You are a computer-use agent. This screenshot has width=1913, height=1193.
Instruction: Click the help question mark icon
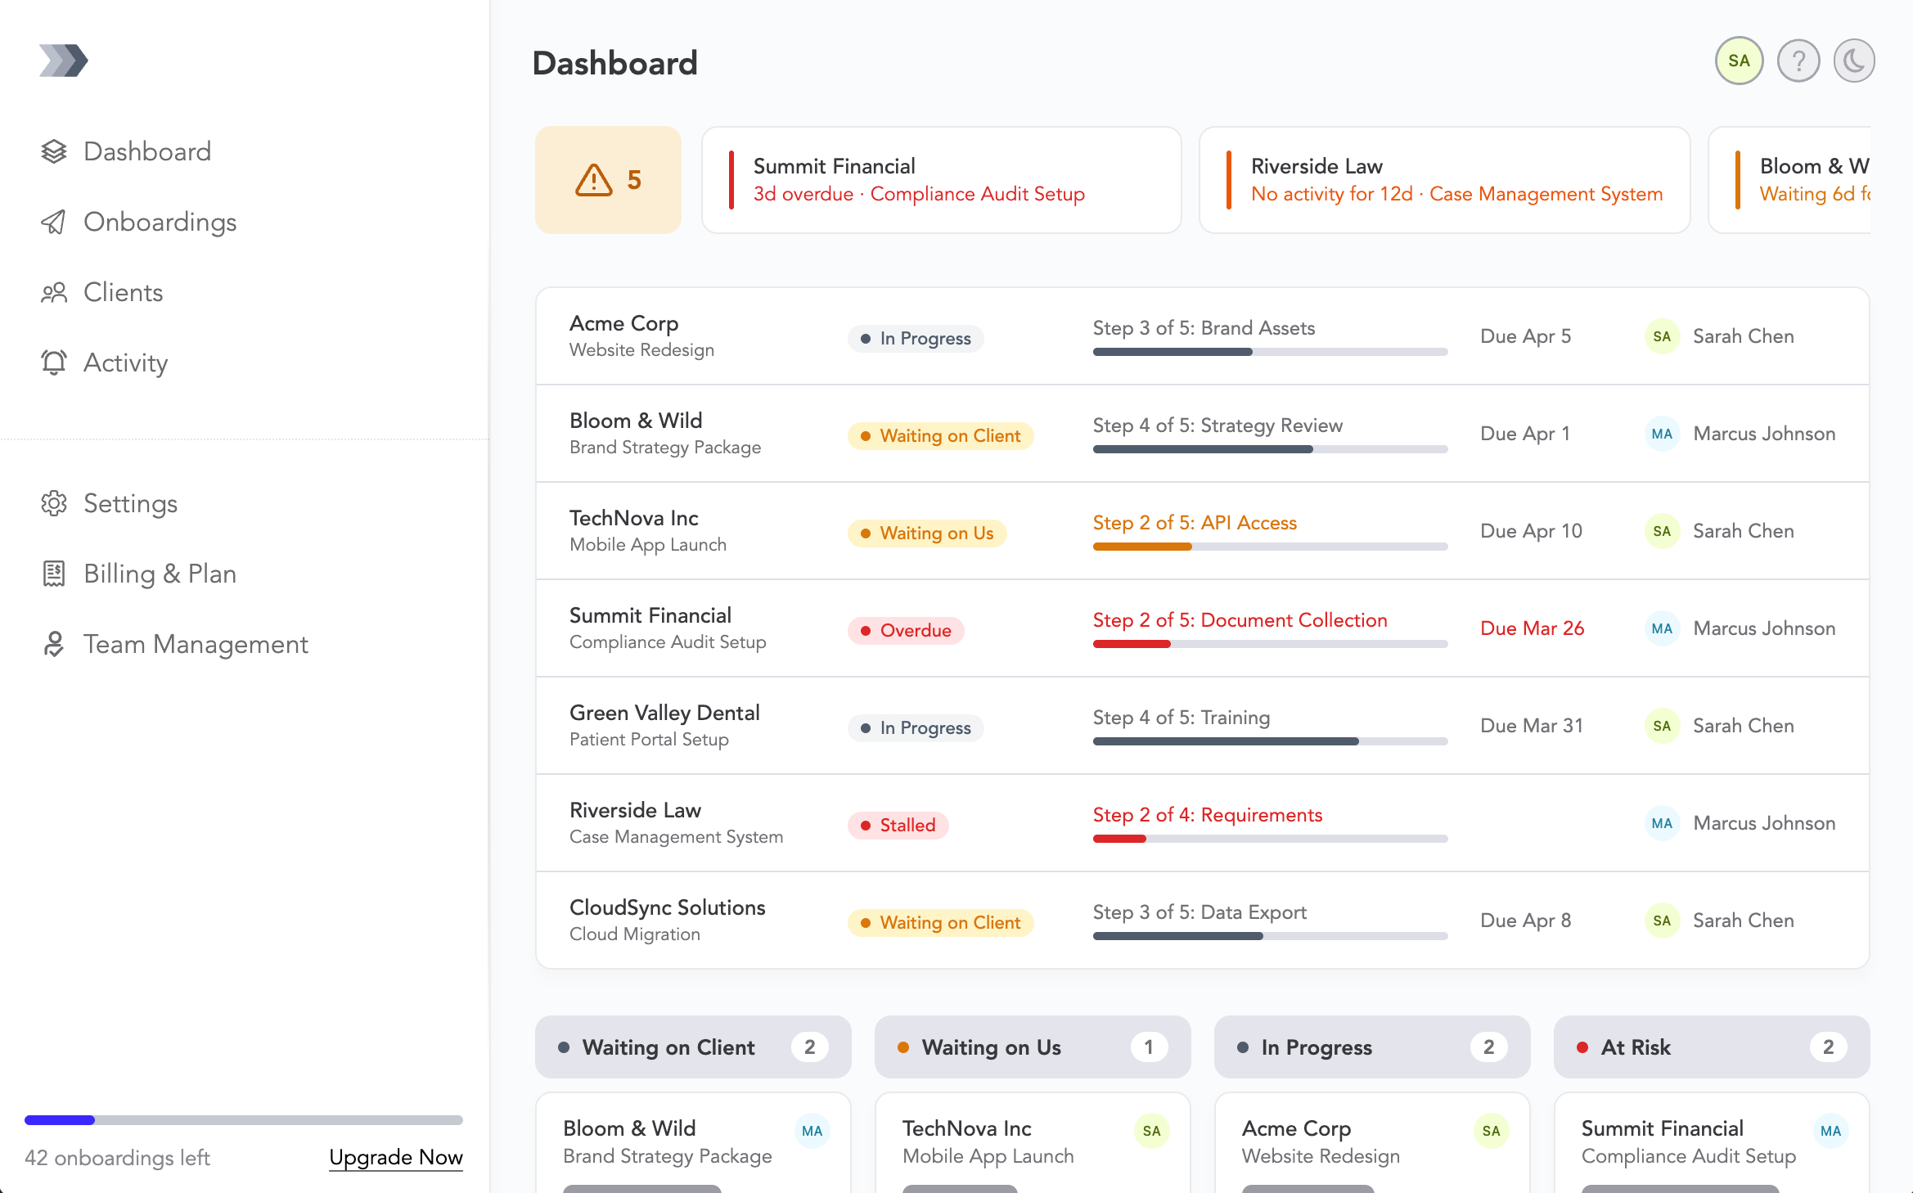click(x=1798, y=60)
